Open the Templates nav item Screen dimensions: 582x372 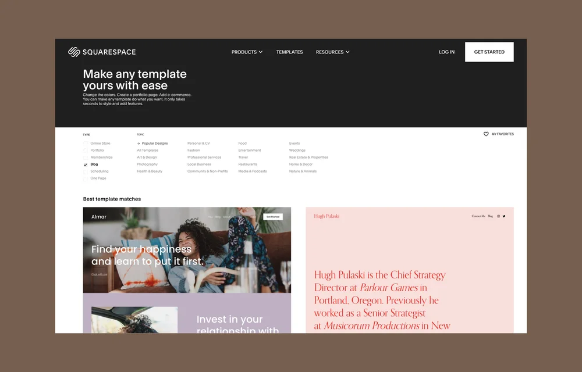(289, 52)
